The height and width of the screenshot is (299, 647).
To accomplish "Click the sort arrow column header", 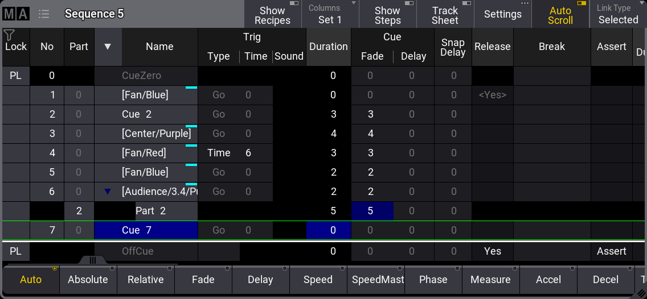I will coord(108,47).
